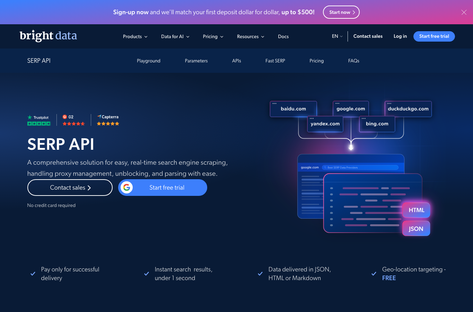Click checkmark beside 'Pay only for successful delivery'
This screenshot has width=473, height=312.
tap(33, 274)
